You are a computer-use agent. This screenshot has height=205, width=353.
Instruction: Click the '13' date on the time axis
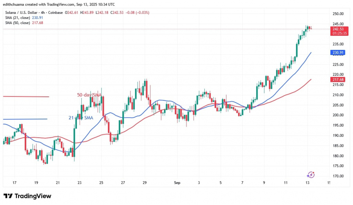point(307,183)
